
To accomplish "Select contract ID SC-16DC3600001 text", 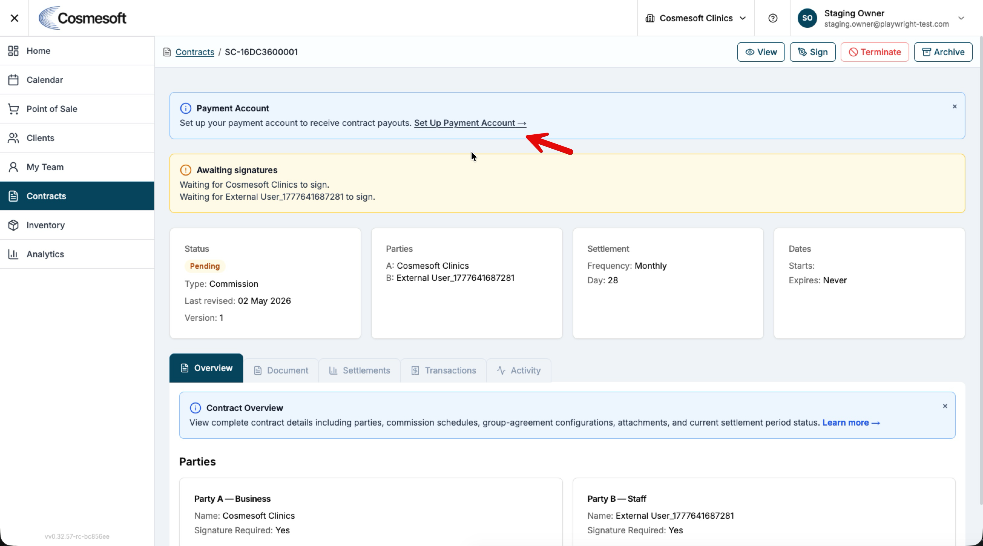I will click(x=261, y=52).
